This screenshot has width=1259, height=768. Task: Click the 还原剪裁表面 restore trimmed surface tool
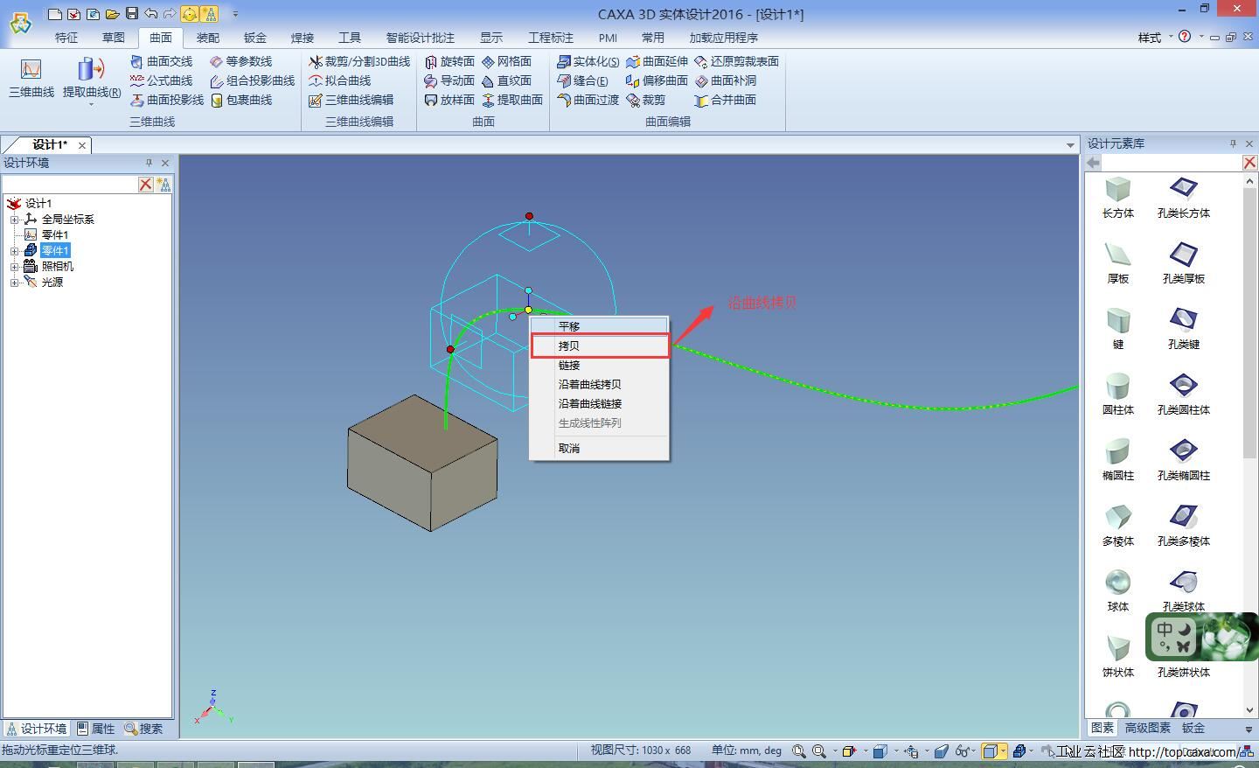coord(736,61)
